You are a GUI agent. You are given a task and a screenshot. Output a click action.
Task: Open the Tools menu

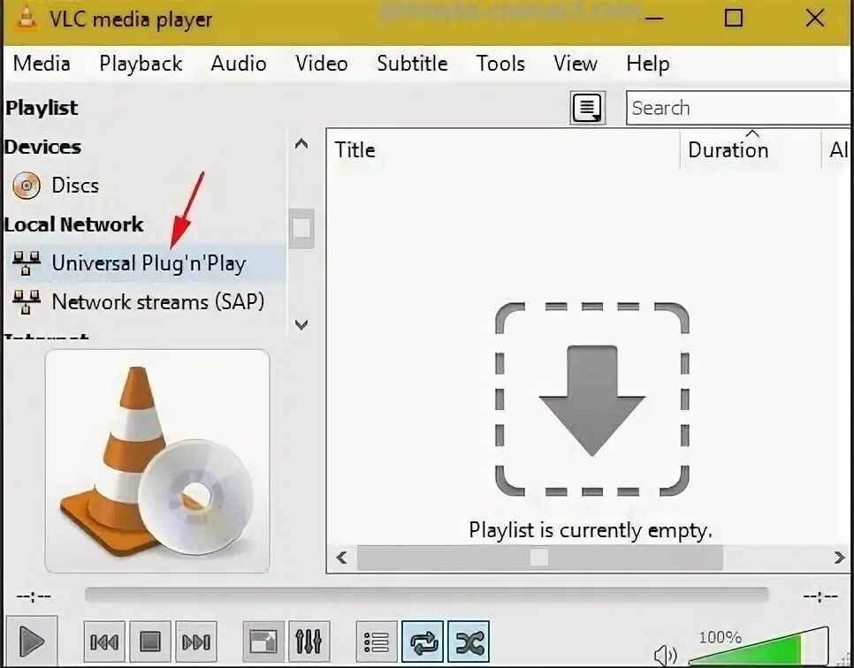pos(500,64)
